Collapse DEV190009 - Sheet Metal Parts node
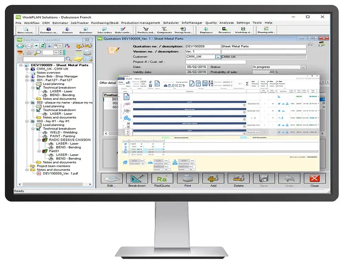 [21, 65]
